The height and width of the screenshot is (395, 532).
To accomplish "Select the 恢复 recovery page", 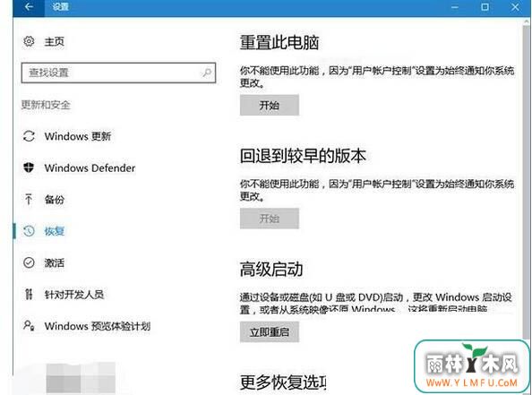I will 55,231.
